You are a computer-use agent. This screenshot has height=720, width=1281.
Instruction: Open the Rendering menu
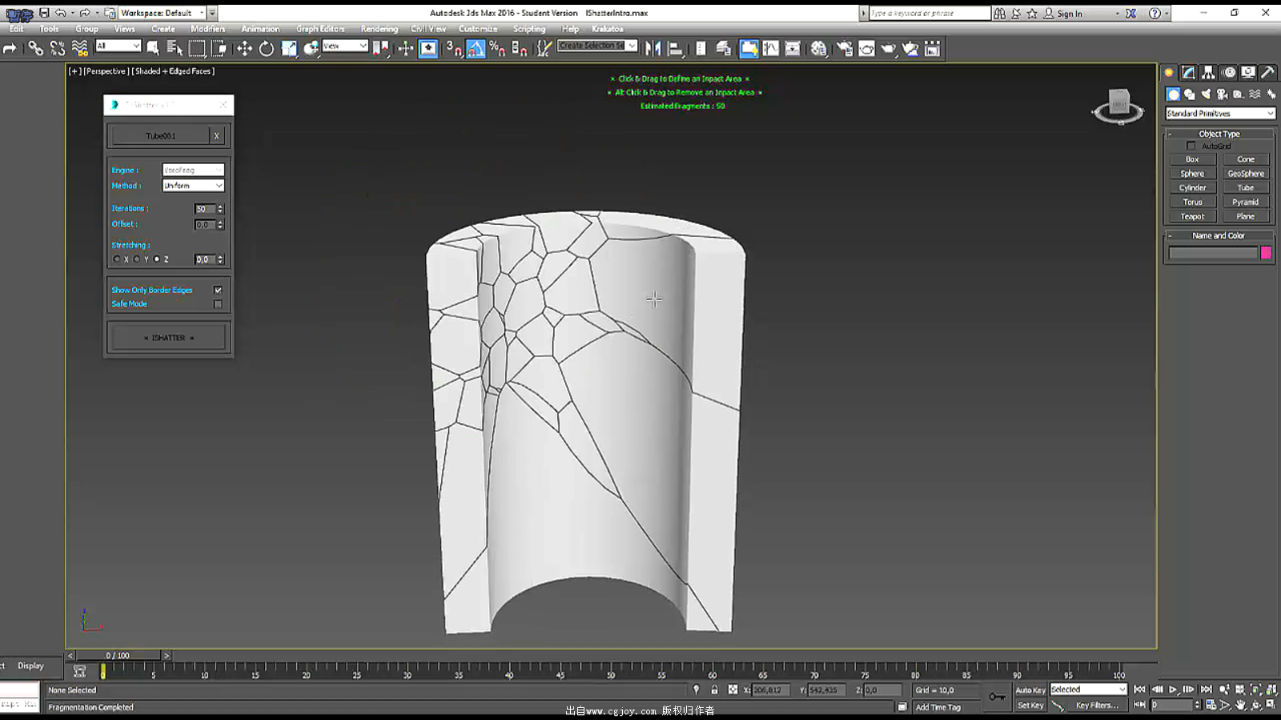[x=379, y=29]
